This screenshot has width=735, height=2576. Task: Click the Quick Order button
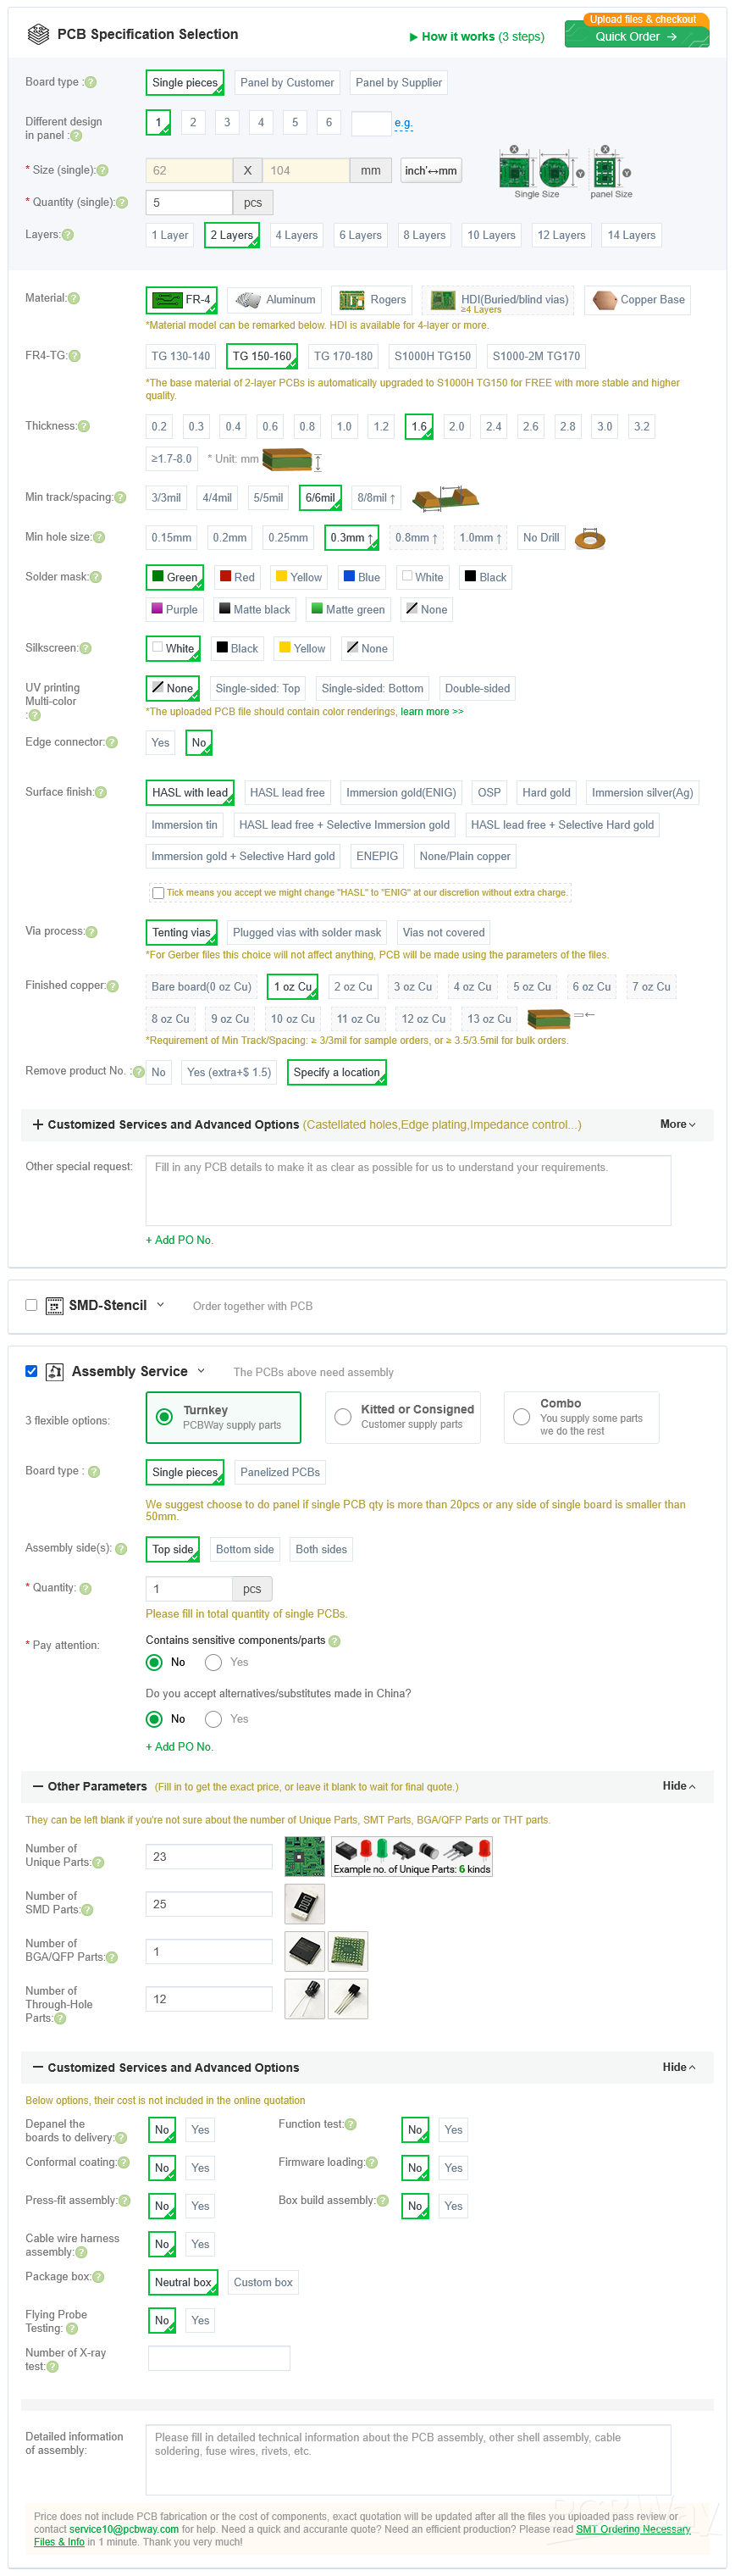[636, 37]
